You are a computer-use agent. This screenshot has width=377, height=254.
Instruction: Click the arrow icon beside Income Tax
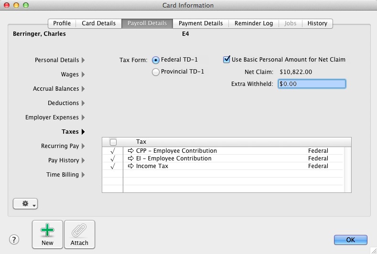[131, 166]
